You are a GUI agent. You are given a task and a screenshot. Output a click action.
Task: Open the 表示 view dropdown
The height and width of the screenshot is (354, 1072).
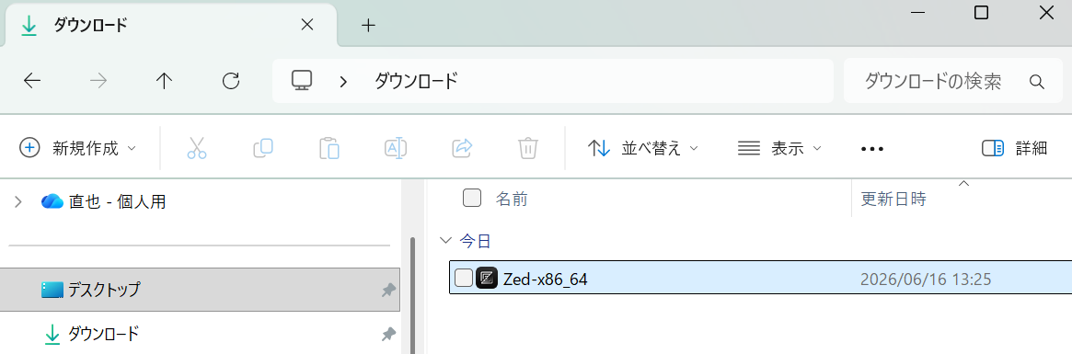tap(779, 148)
